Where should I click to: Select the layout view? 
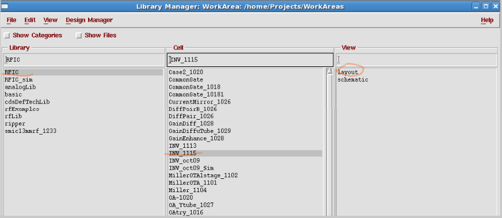[x=348, y=72]
